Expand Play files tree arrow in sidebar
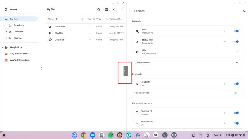 coord(6,38)
